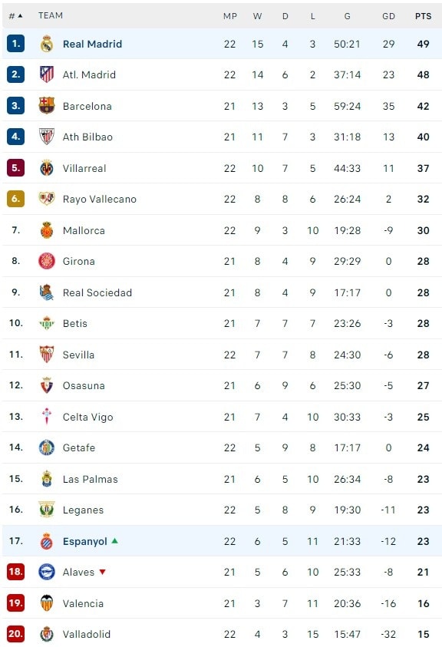442x647 pixels.
Task: Sort standings by PTS column header
Action: 423,16
